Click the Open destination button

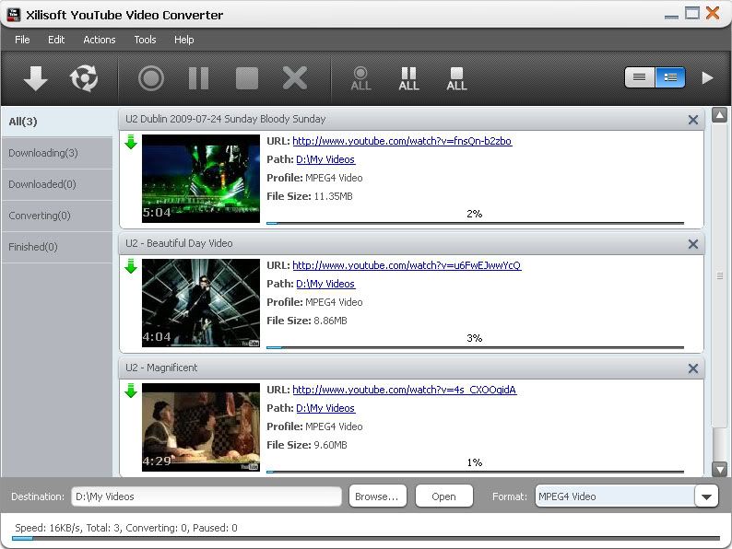tap(443, 496)
